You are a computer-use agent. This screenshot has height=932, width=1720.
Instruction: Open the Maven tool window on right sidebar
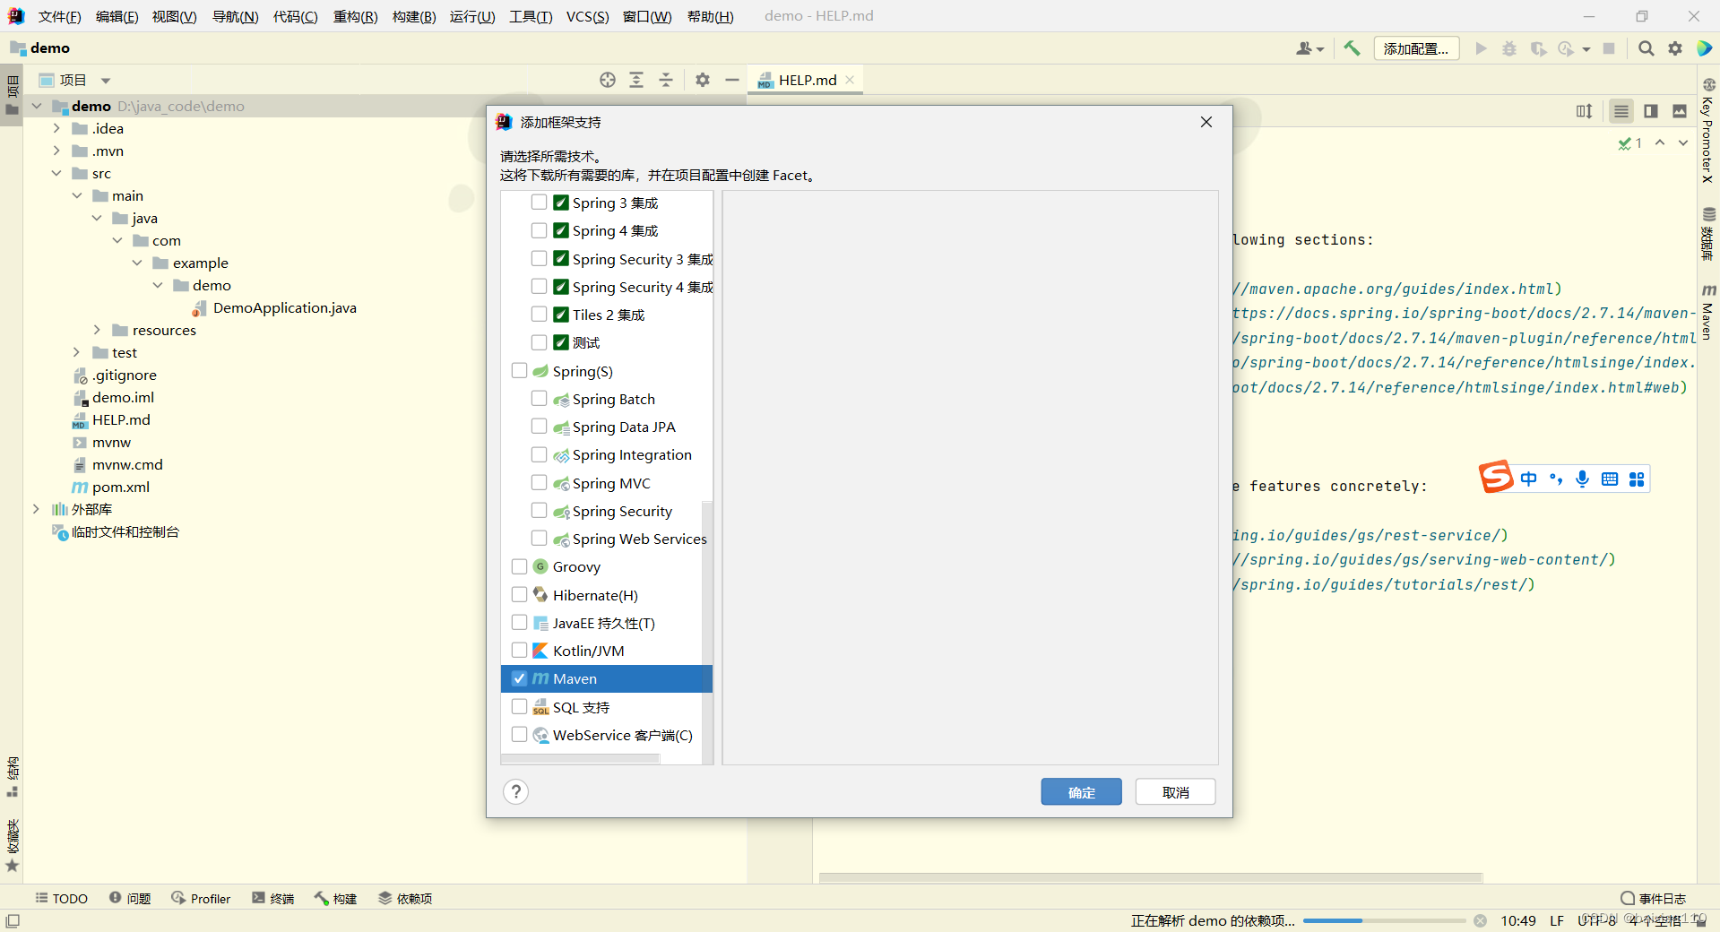(x=1708, y=312)
